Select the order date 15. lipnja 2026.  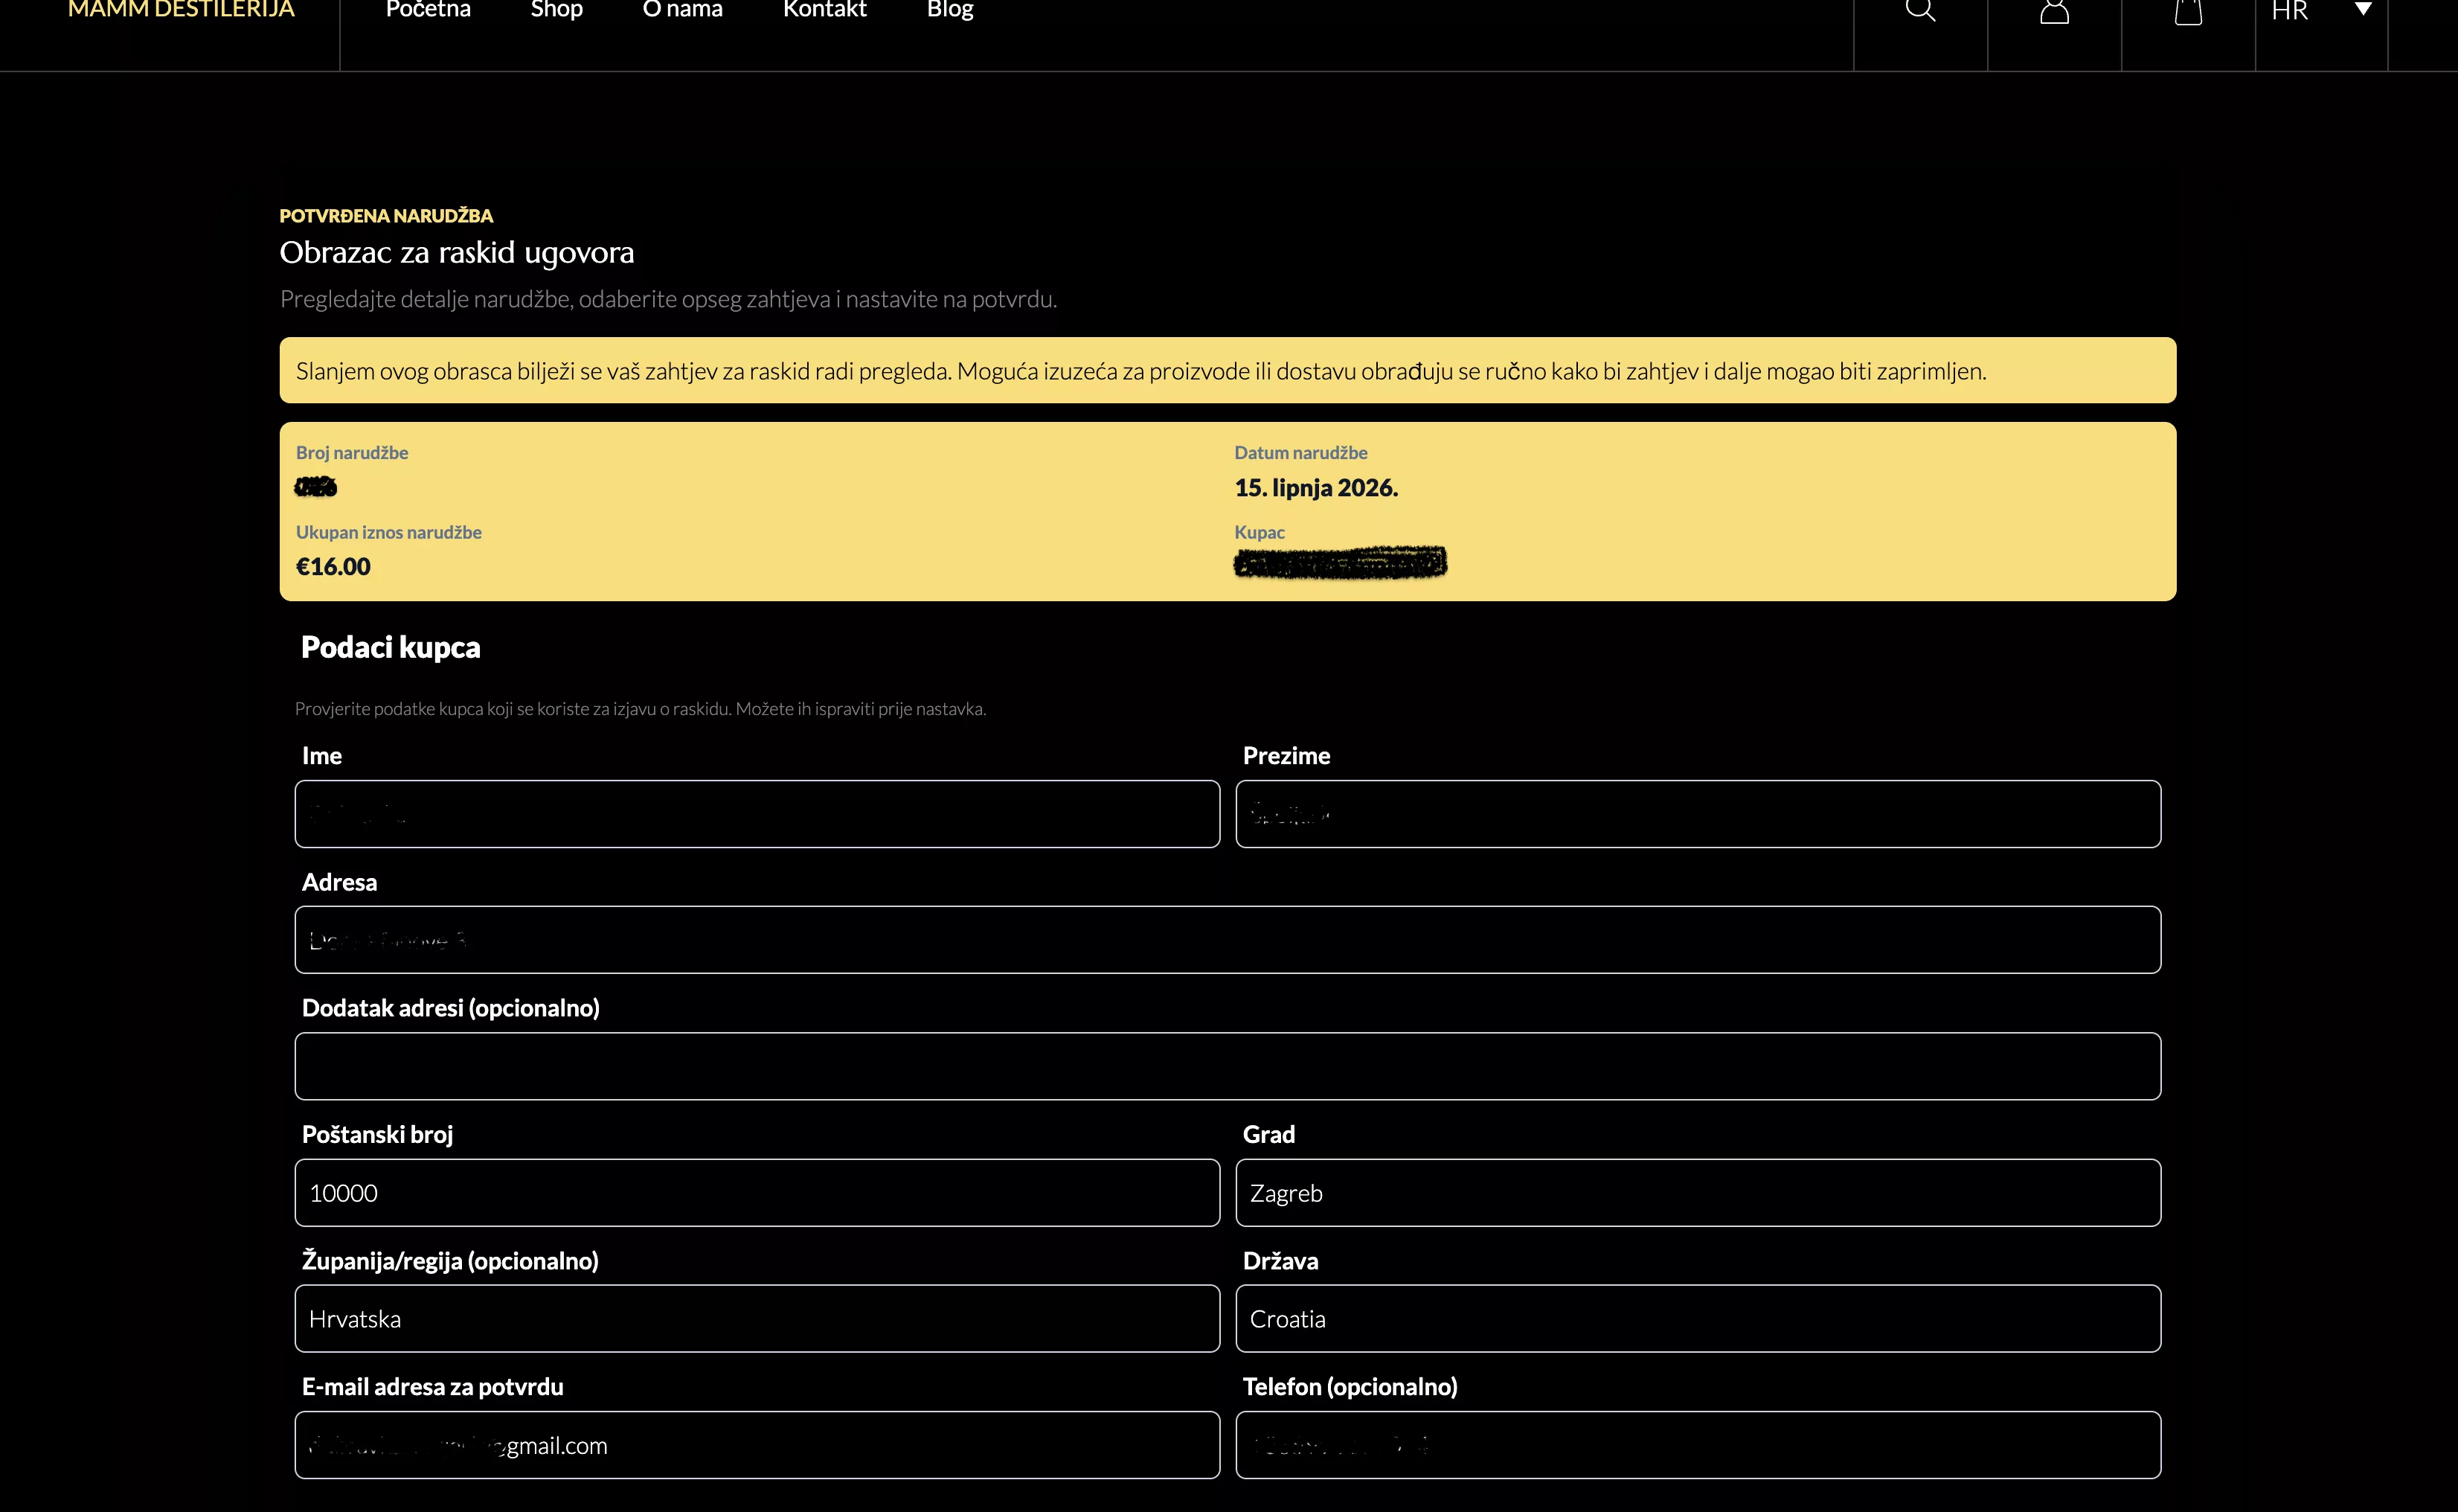[x=1315, y=488]
